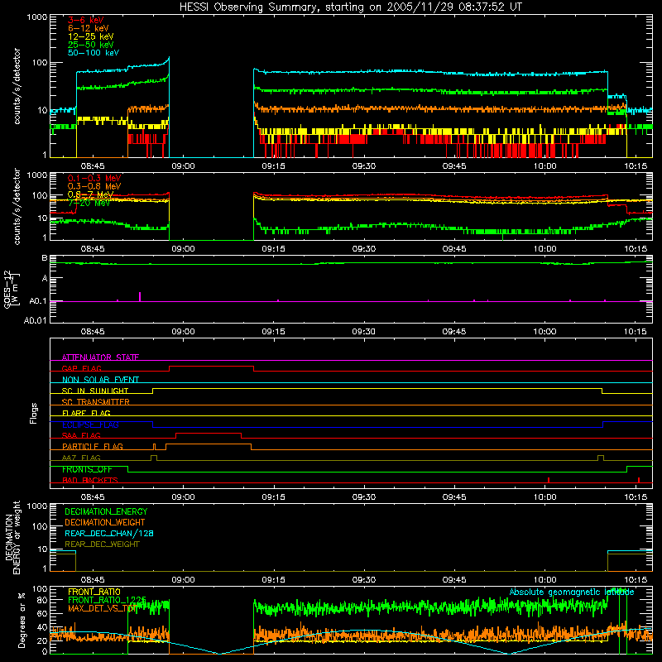
Task: Click 10:15 tick label under the keV panel
Action: (x=636, y=166)
